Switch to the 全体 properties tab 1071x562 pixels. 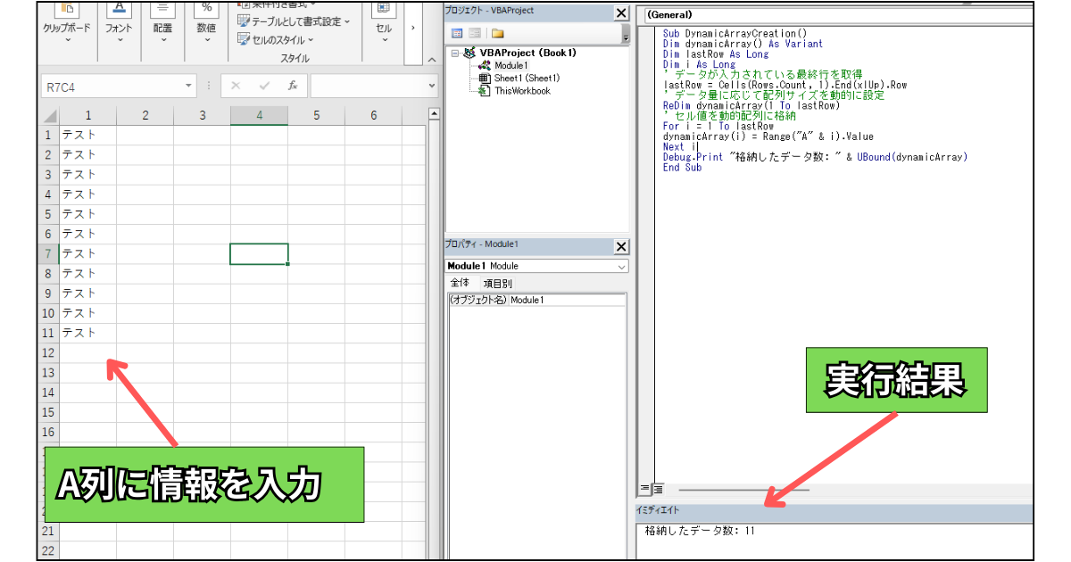coord(459,283)
